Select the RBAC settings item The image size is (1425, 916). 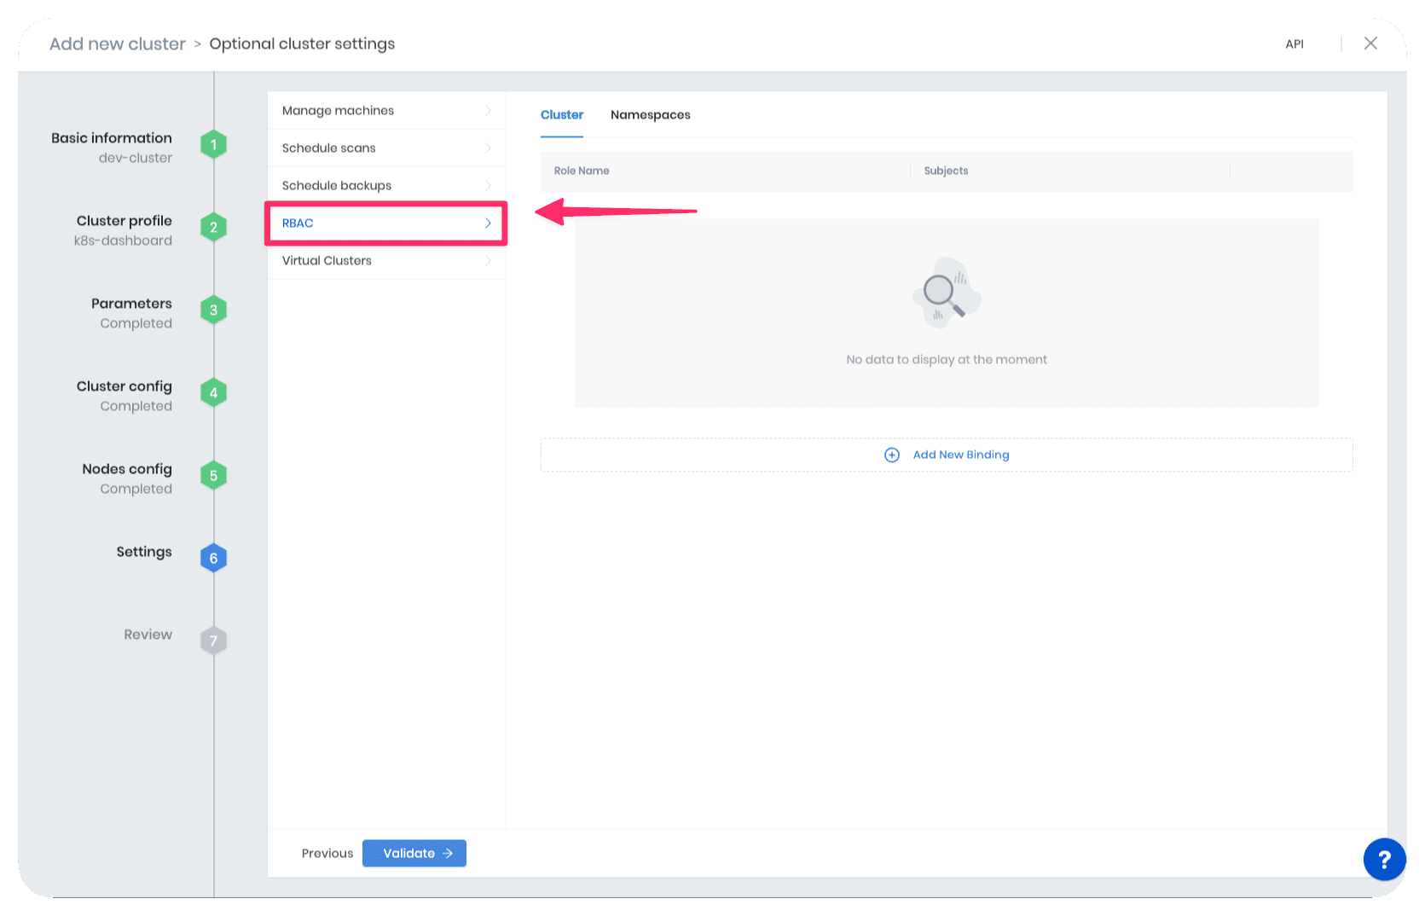pyautogui.click(x=386, y=223)
